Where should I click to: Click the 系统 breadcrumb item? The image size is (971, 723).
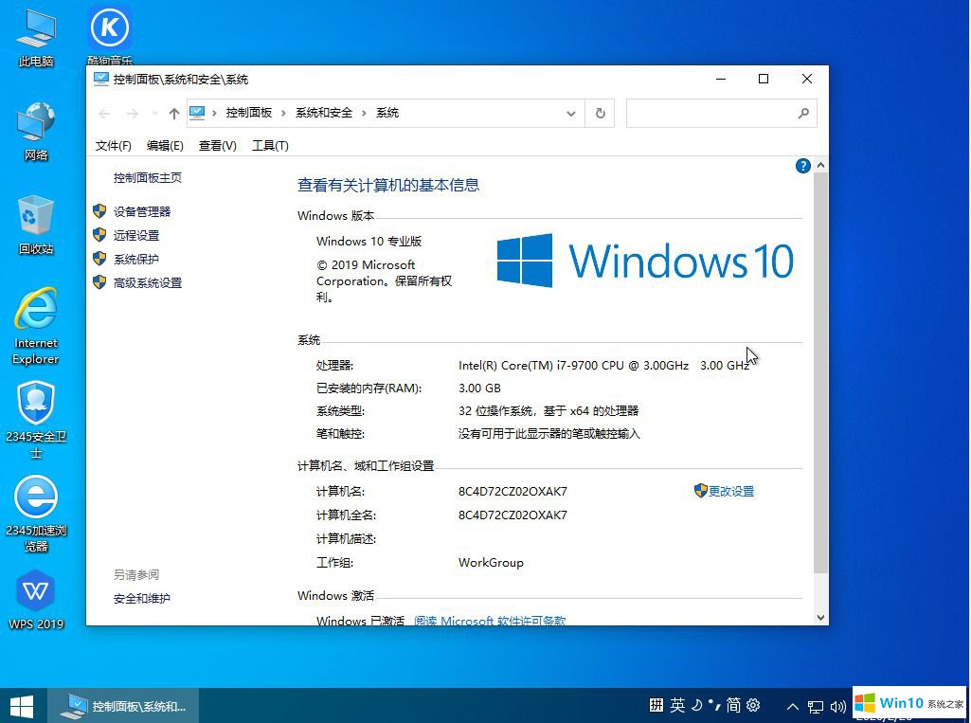click(387, 113)
